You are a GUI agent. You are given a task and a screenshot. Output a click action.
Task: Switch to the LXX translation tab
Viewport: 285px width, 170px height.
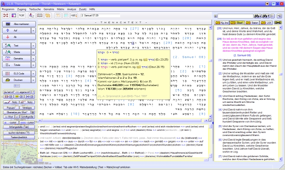[x=266, y=23]
